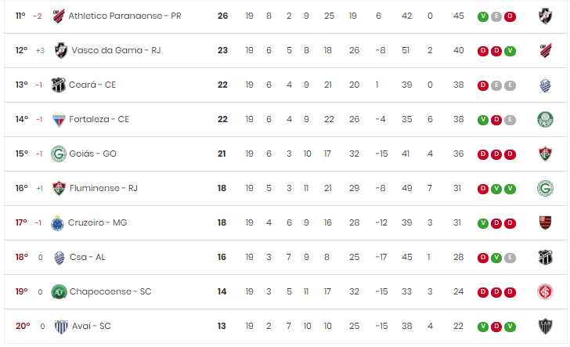570x347 pixels.
Task: Click Palmeiras next-opponent crest in Fortaleza row
Action: 545,119
